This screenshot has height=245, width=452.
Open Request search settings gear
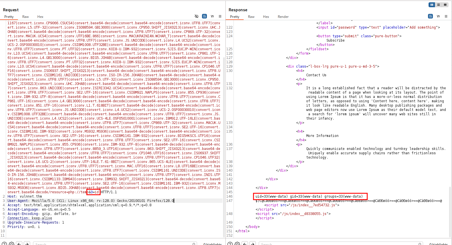(x=12, y=244)
